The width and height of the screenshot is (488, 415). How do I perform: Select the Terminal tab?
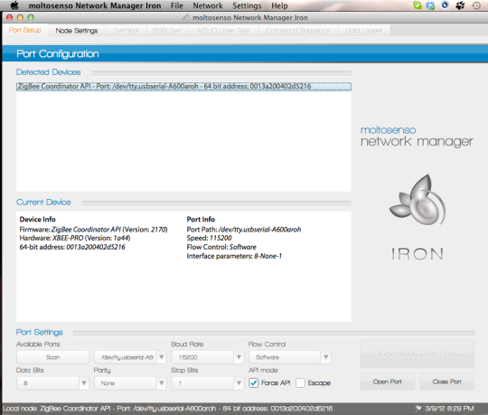click(x=126, y=31)
